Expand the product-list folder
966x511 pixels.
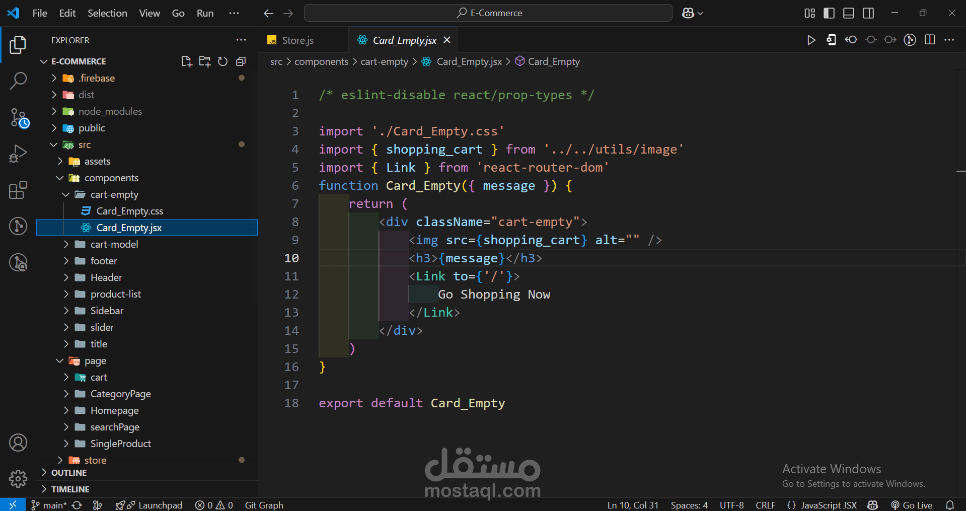click(147, 294)
